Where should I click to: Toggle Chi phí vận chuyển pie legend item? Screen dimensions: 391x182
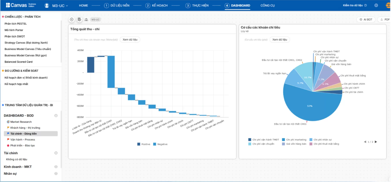(261, 144)
